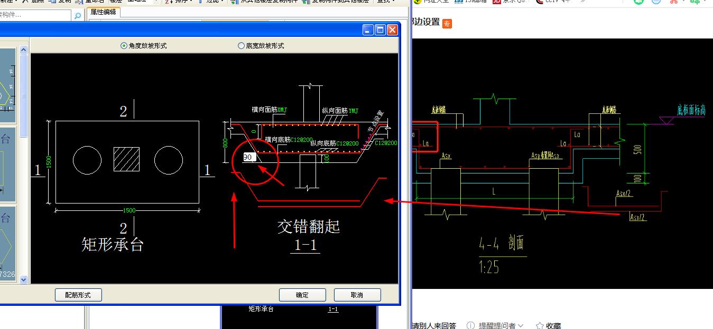Screen dimensions: 713x329
Task: Open the 属性编辑 tab
Action: pyautogui.click(x=105, y=12)
